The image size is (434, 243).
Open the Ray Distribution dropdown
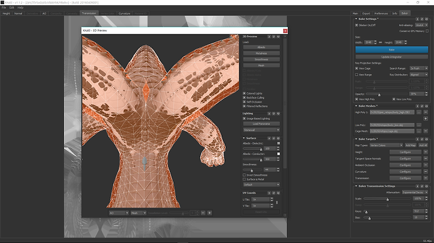[419, 75]
